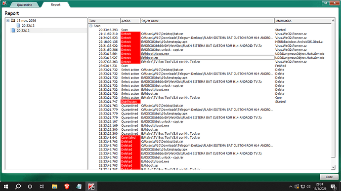Viewport: 341px width, 191px height.
Task: Open the notification center icon
Action: [x=334, y=187]
